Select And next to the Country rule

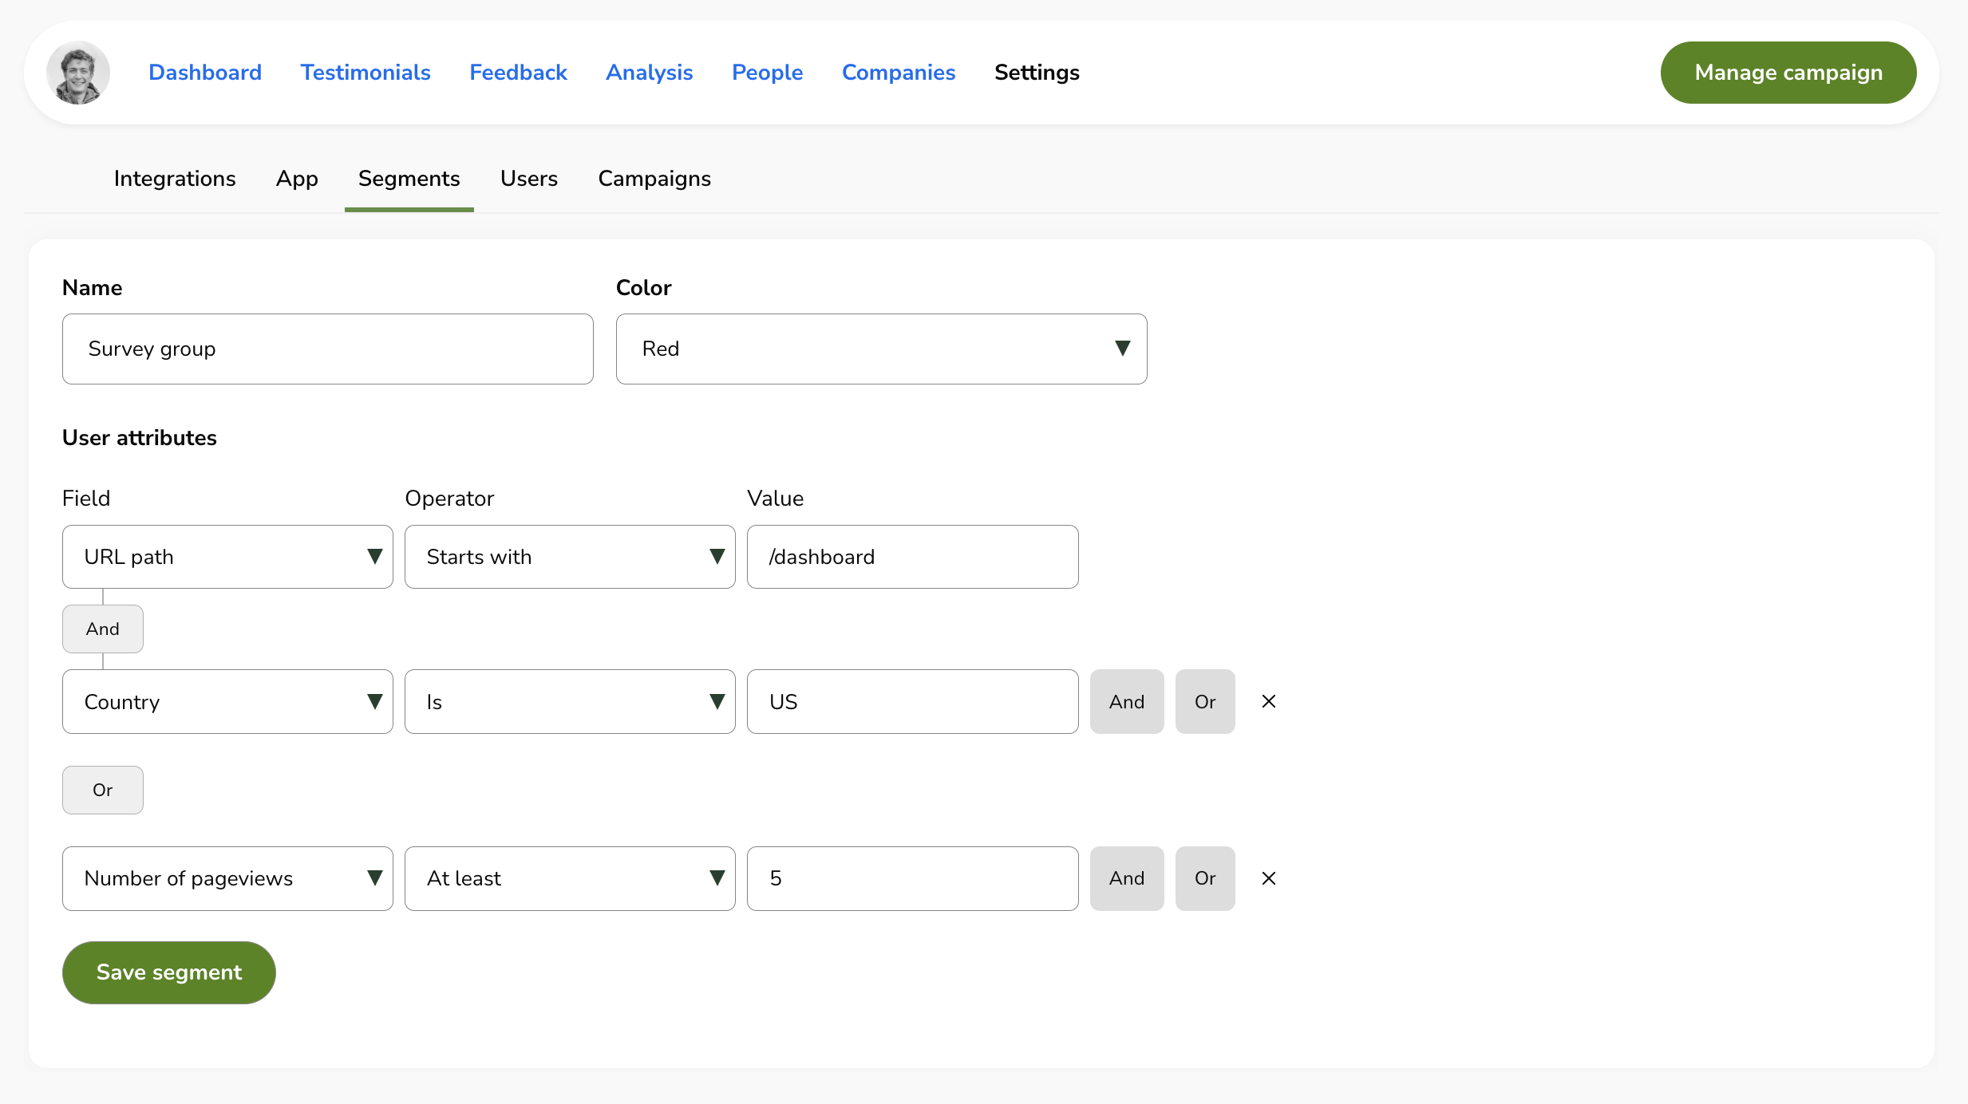1126,701
